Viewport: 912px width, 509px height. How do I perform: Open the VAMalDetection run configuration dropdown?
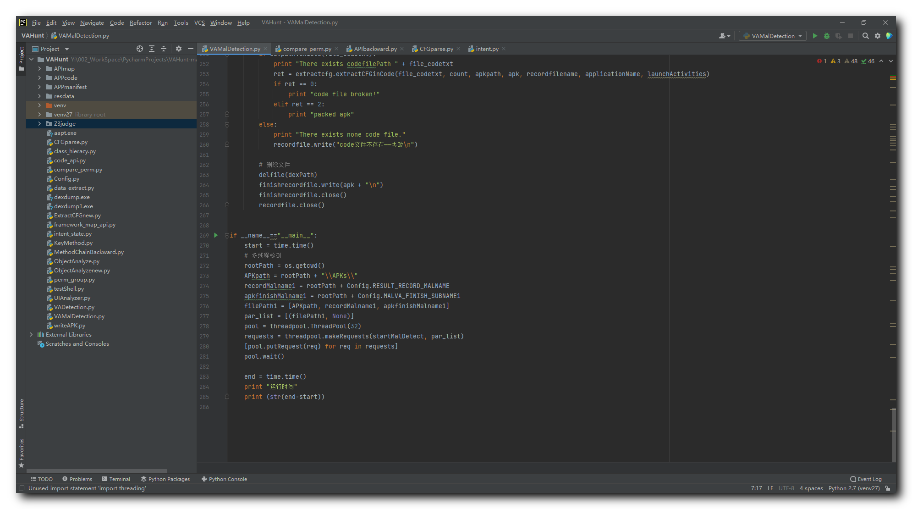coord(773,36)
